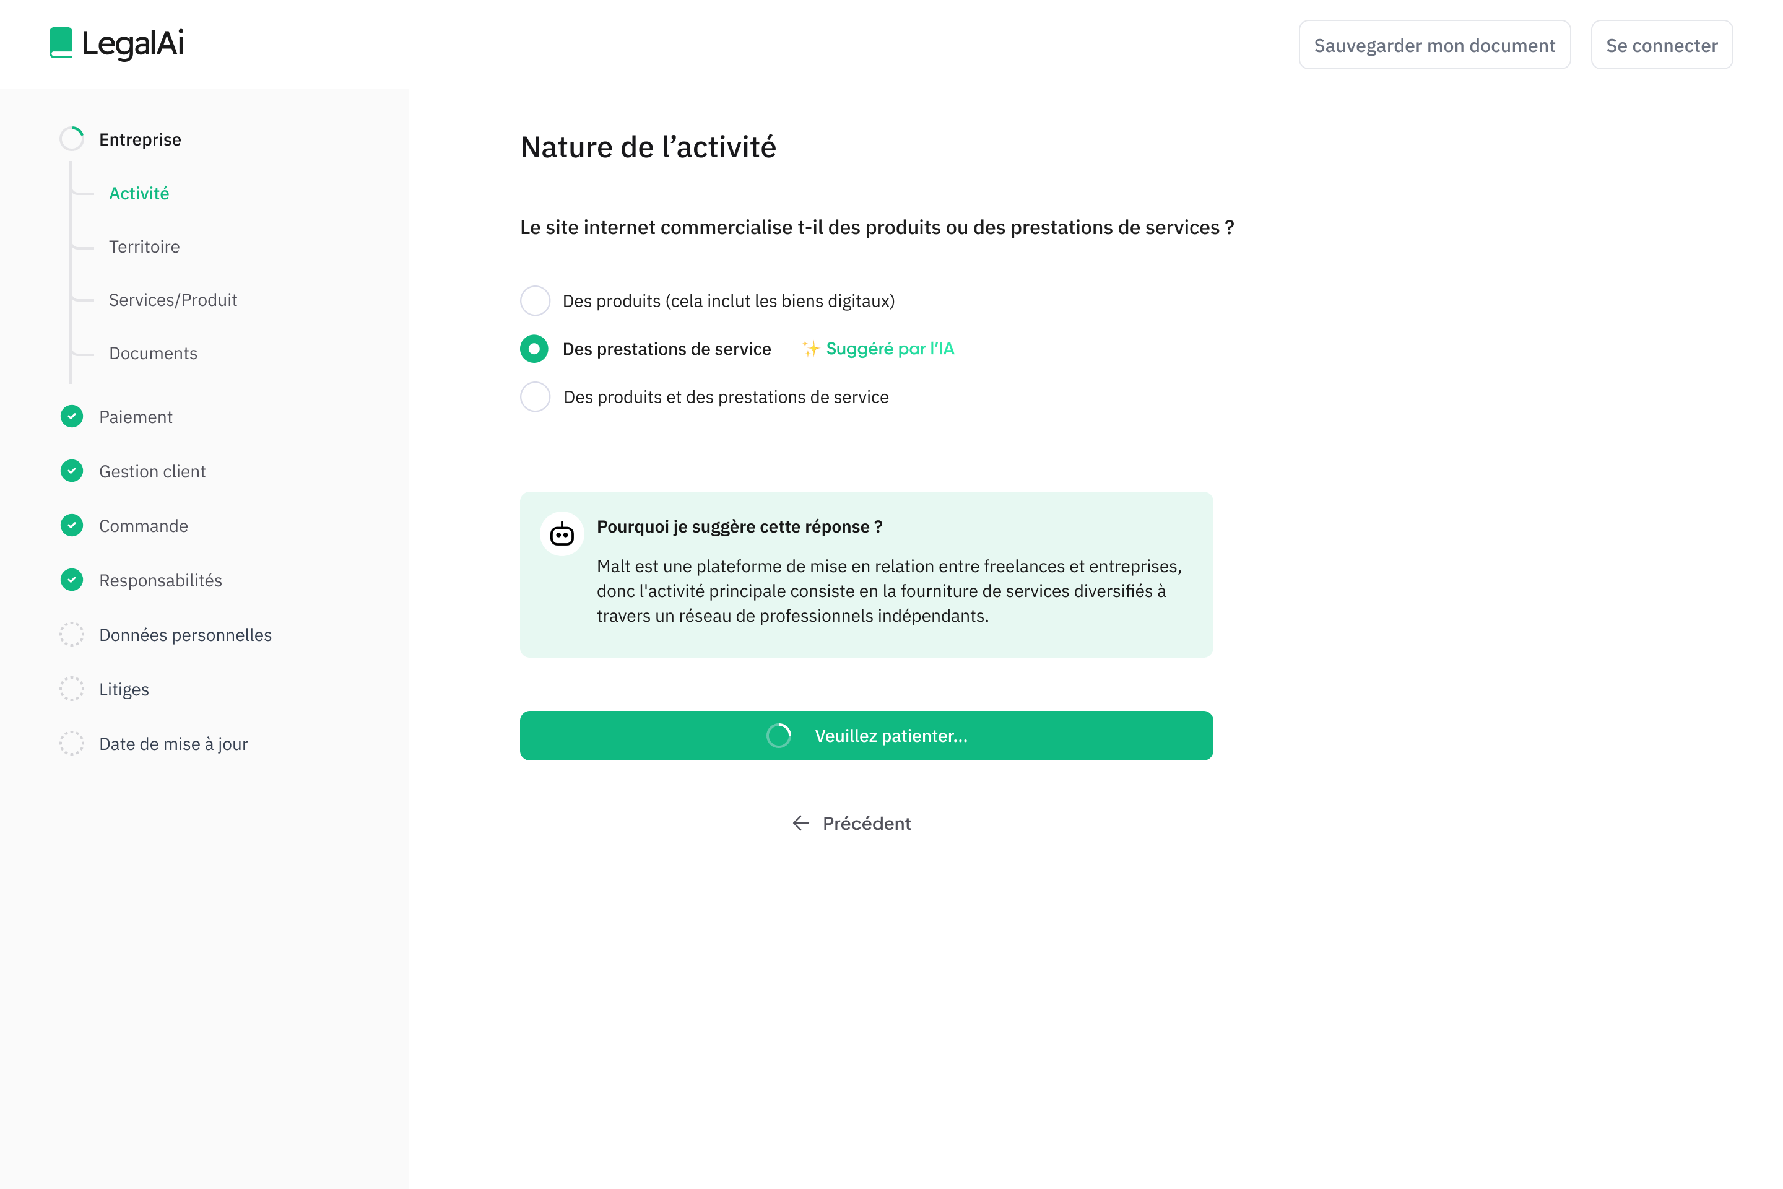1783x1189 pixels.
Task: Click the back arrow next to Précédent
Action: click(800, 823)
